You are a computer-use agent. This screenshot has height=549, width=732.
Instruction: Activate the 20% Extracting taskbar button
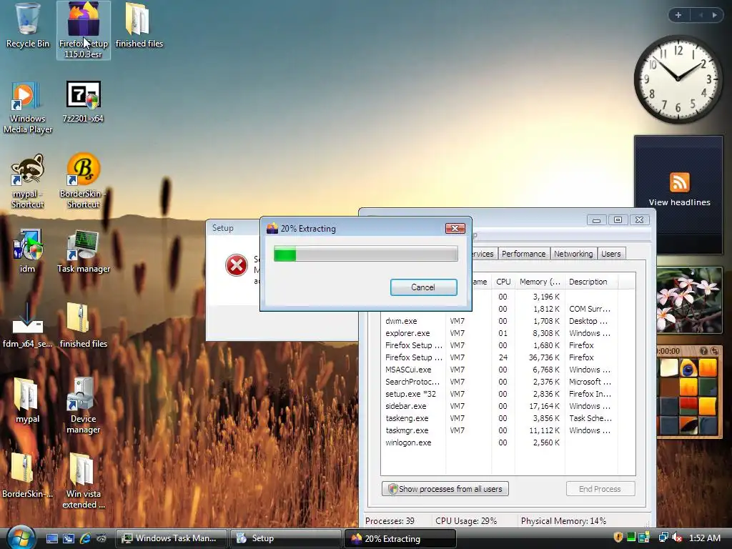(400, 538)
